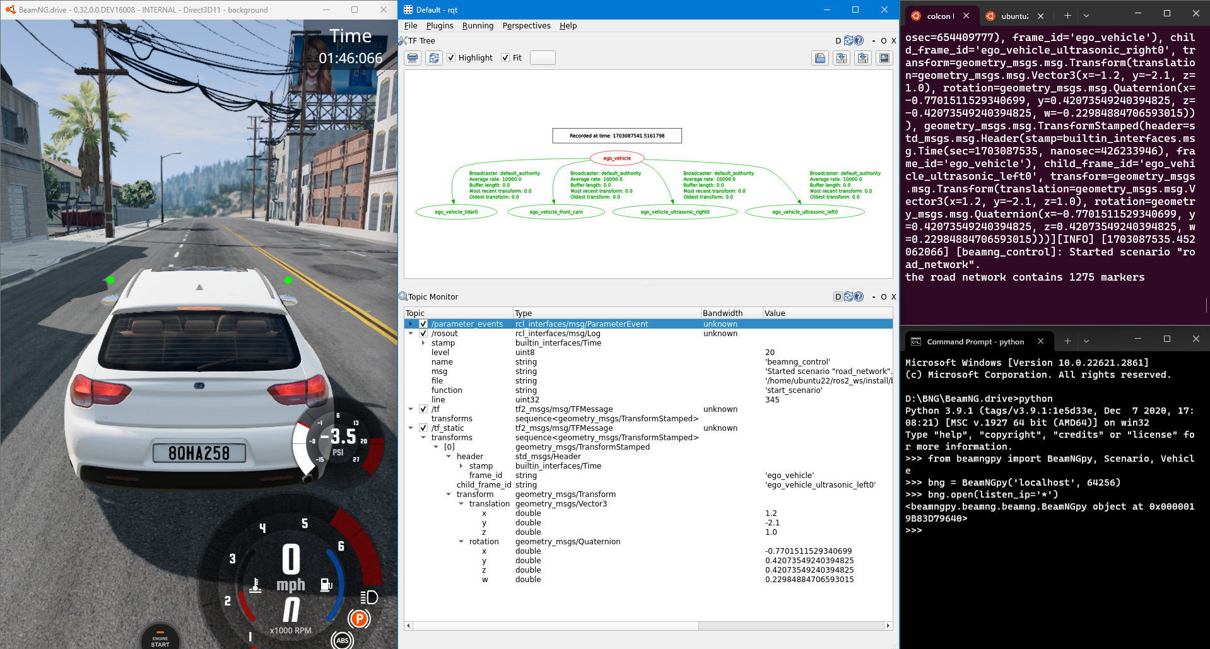Expand the stamp row under /rosout
The width and height of the screenshot is (1210, 649).
(x=423, y=343)
